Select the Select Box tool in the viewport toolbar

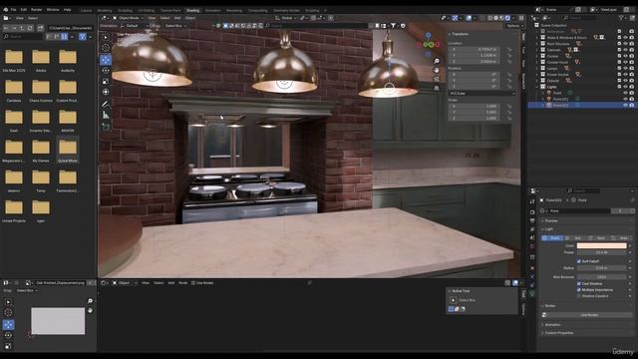tap(106, 37)
